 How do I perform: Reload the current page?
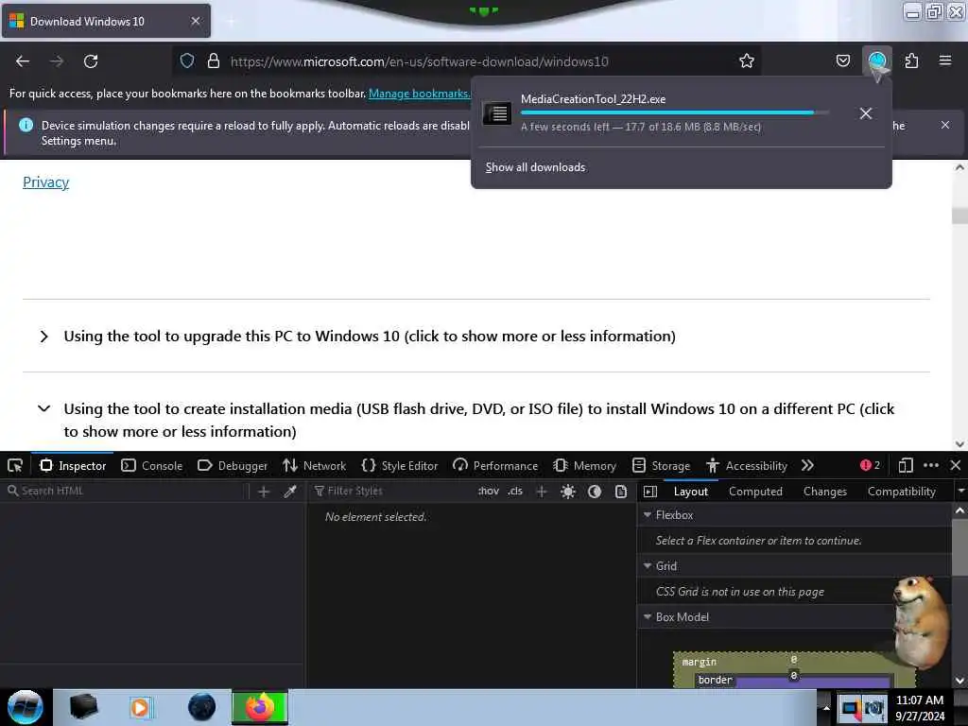91,61
